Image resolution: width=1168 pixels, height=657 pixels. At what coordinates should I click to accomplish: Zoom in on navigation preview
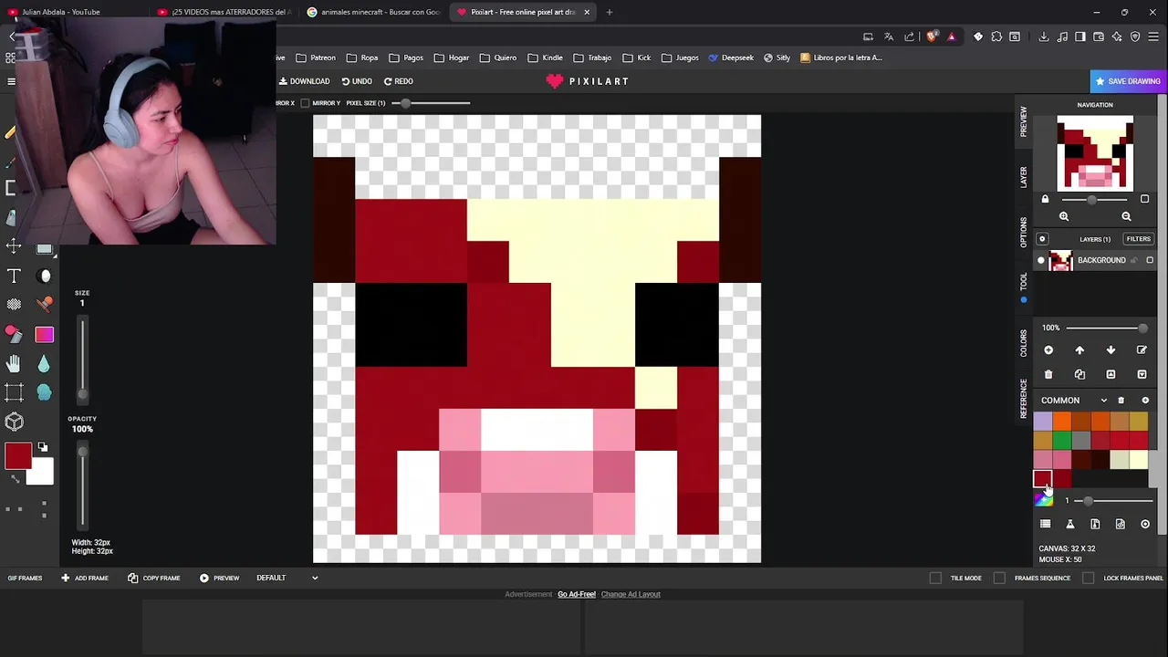tap(1064, 216)
